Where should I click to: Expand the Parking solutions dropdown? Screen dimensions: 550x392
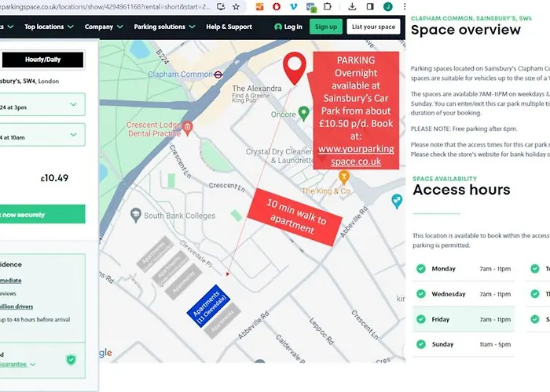164,27
